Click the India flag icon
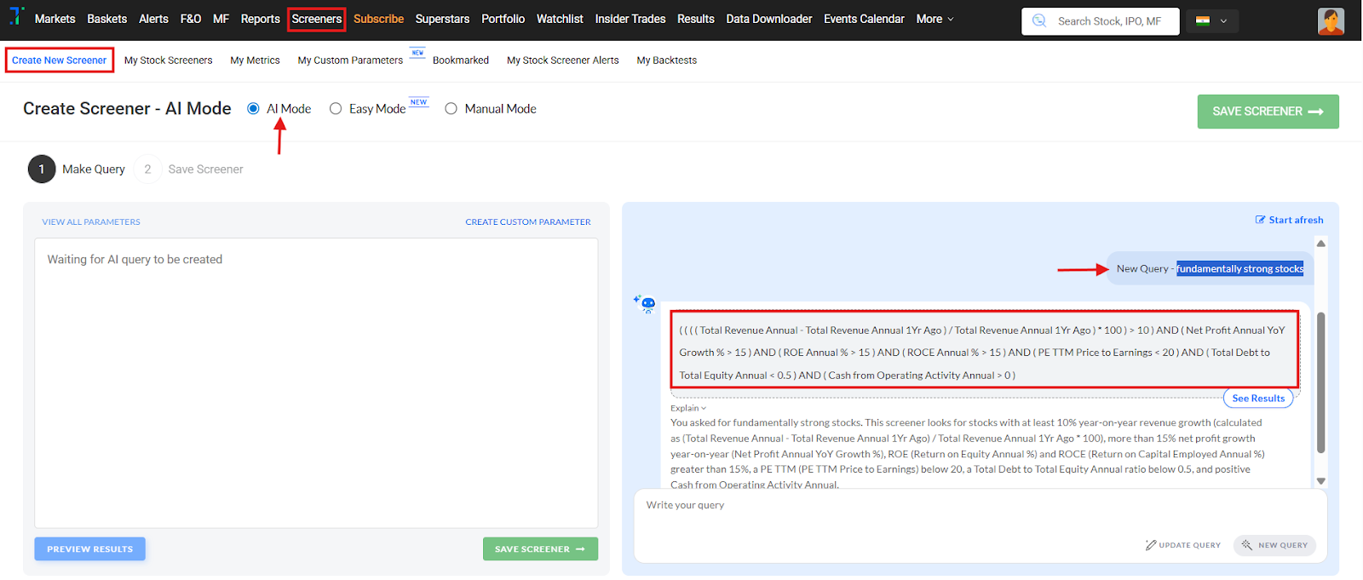The width and height of the screenshot is (1363, 580). click(1203, 21)
